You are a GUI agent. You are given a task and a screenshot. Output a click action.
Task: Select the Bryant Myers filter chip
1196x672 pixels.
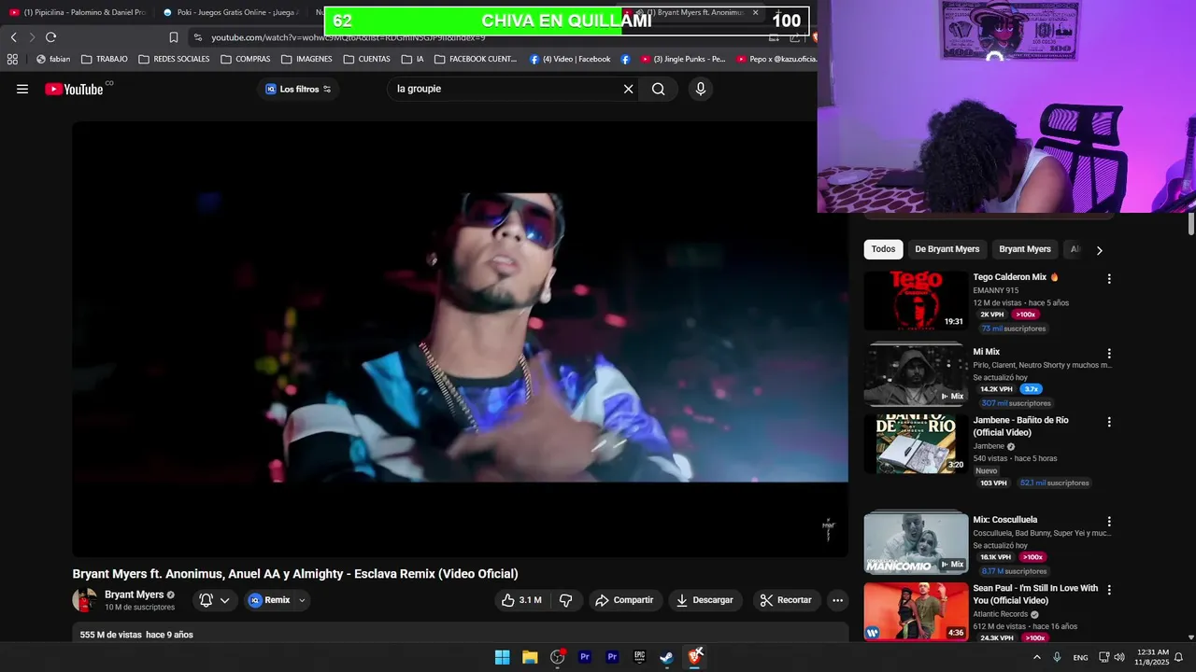pos(1025,249)
